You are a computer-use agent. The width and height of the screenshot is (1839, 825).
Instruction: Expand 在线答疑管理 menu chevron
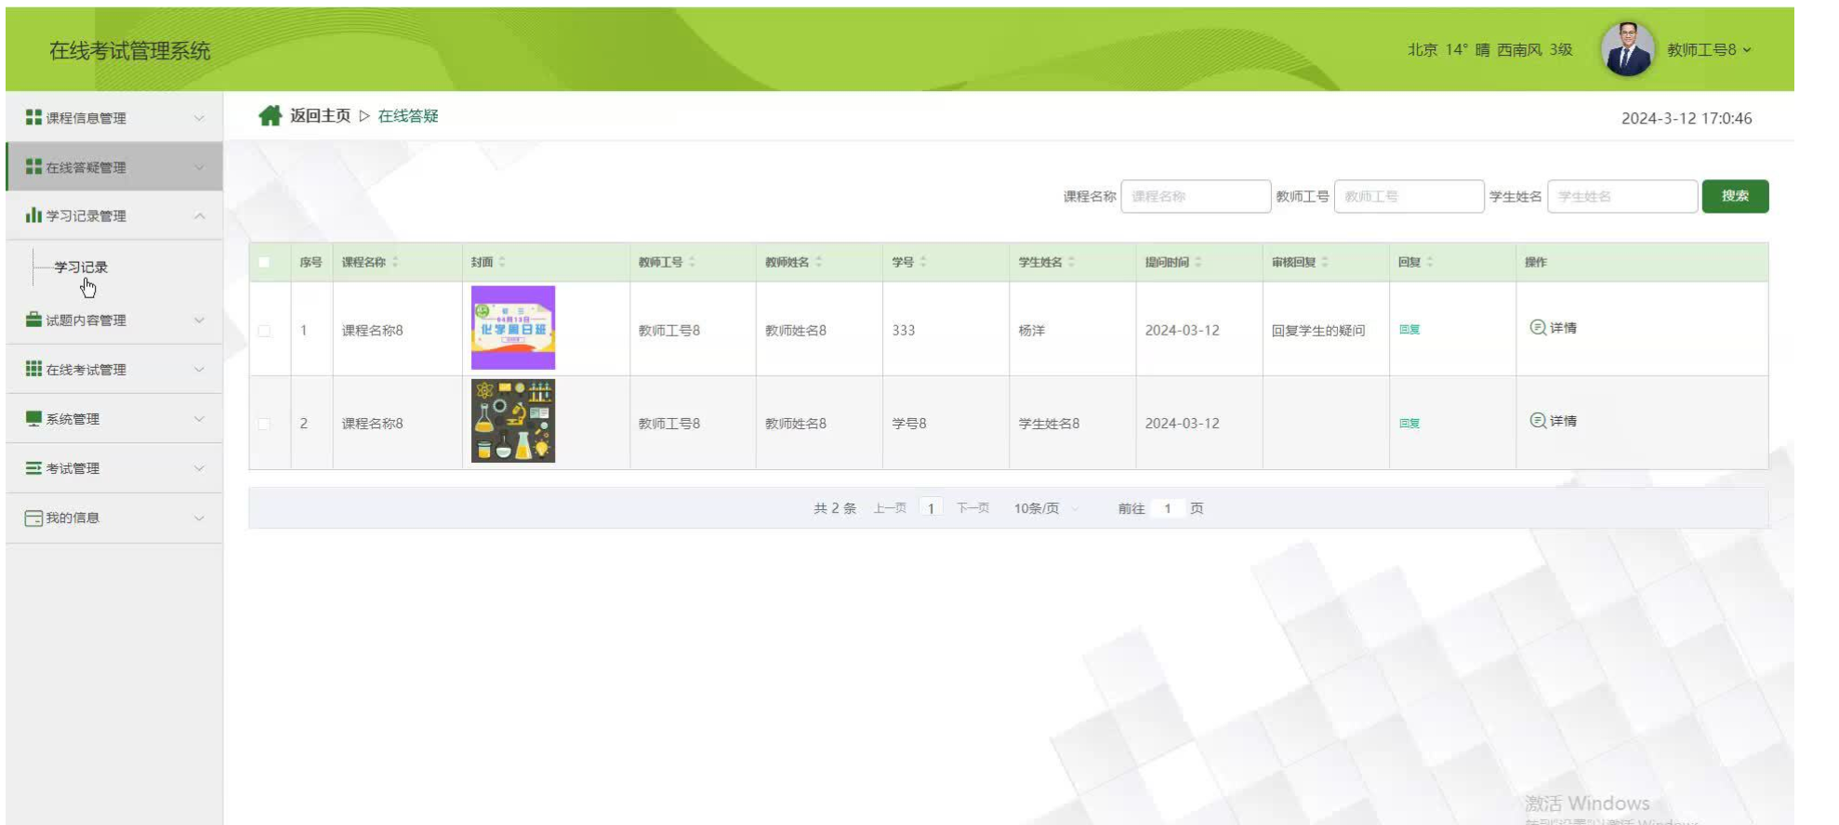coord(199,167)
